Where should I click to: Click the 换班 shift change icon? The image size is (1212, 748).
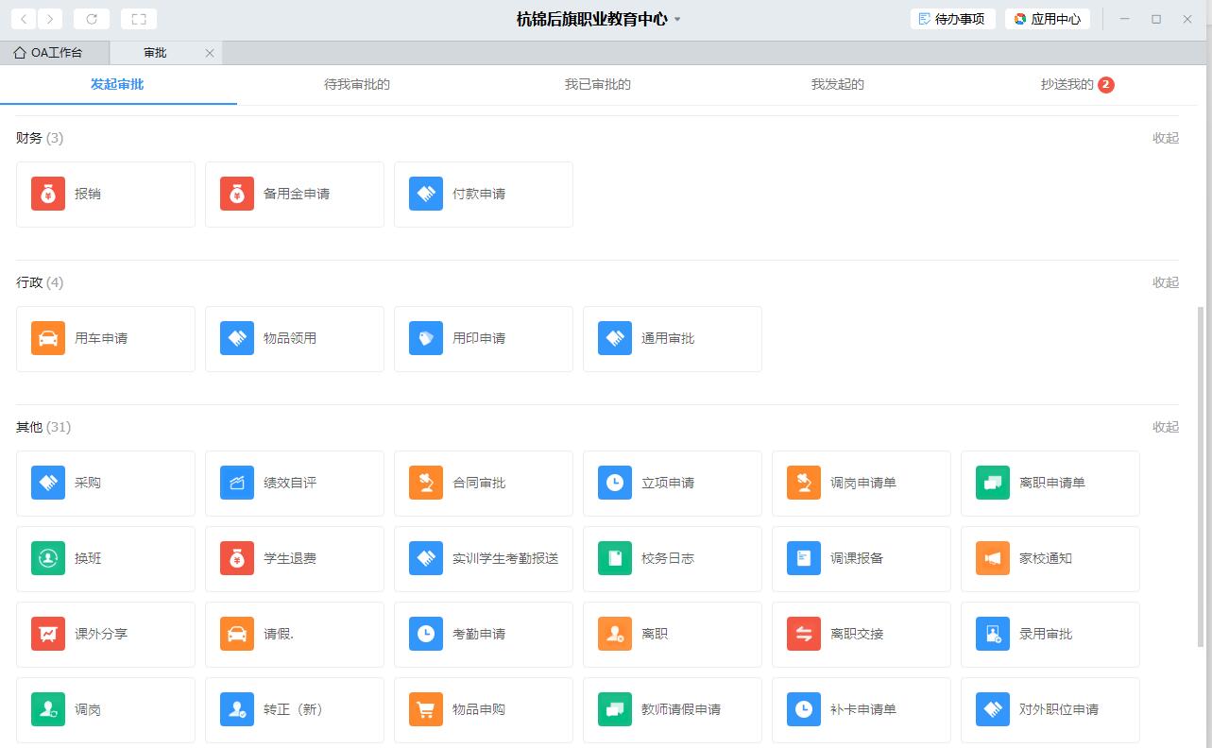click(x=48, y=559)
